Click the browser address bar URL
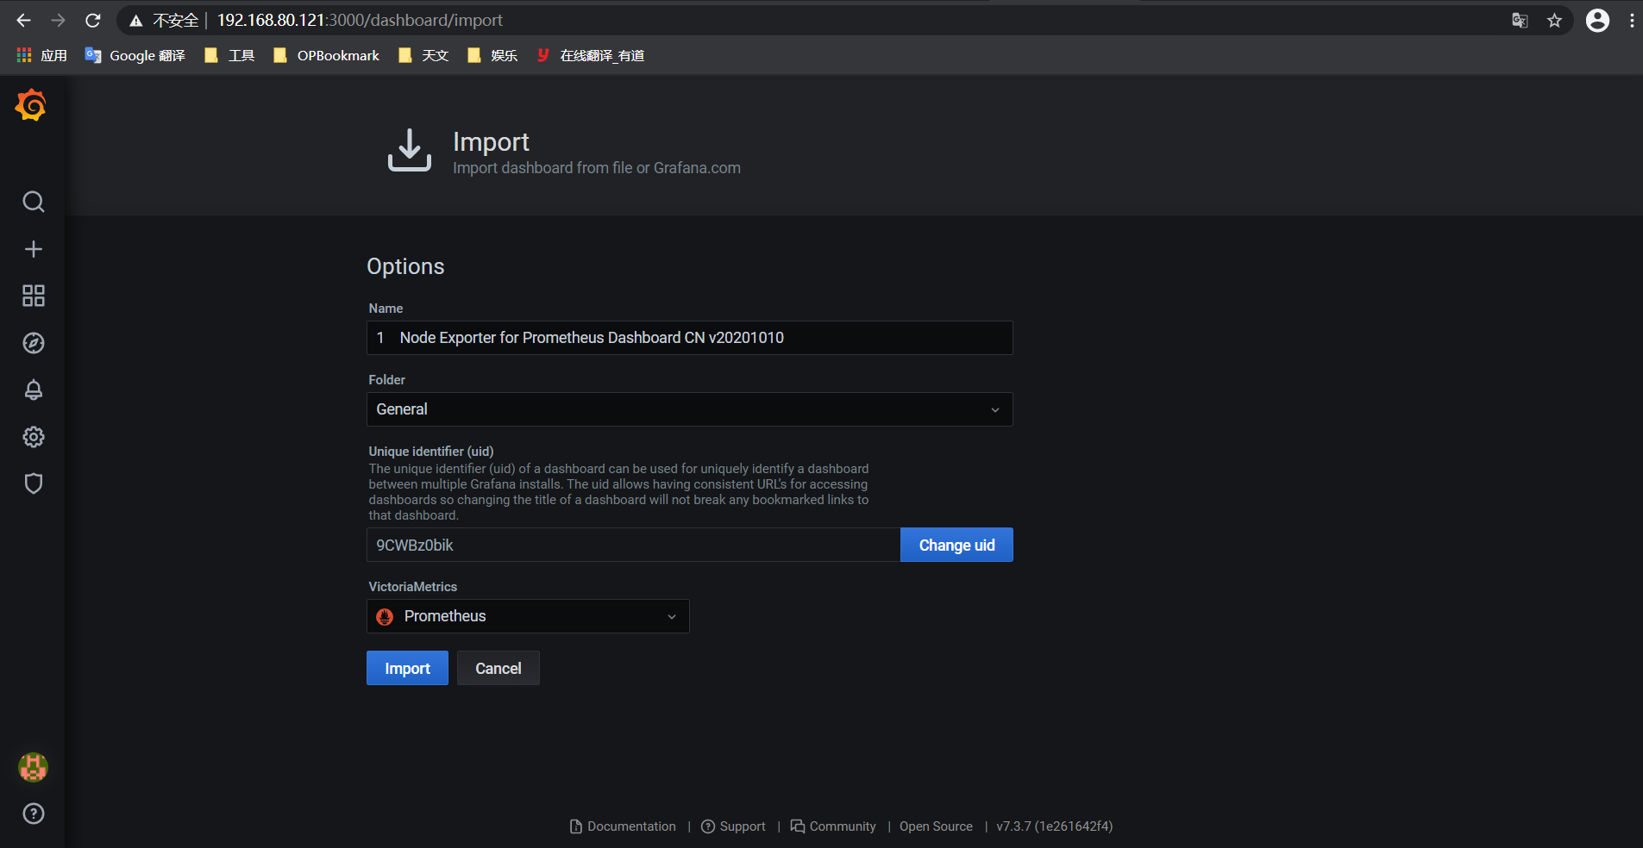The height and width of the screenshot is (848, 1643). point(360,20)
